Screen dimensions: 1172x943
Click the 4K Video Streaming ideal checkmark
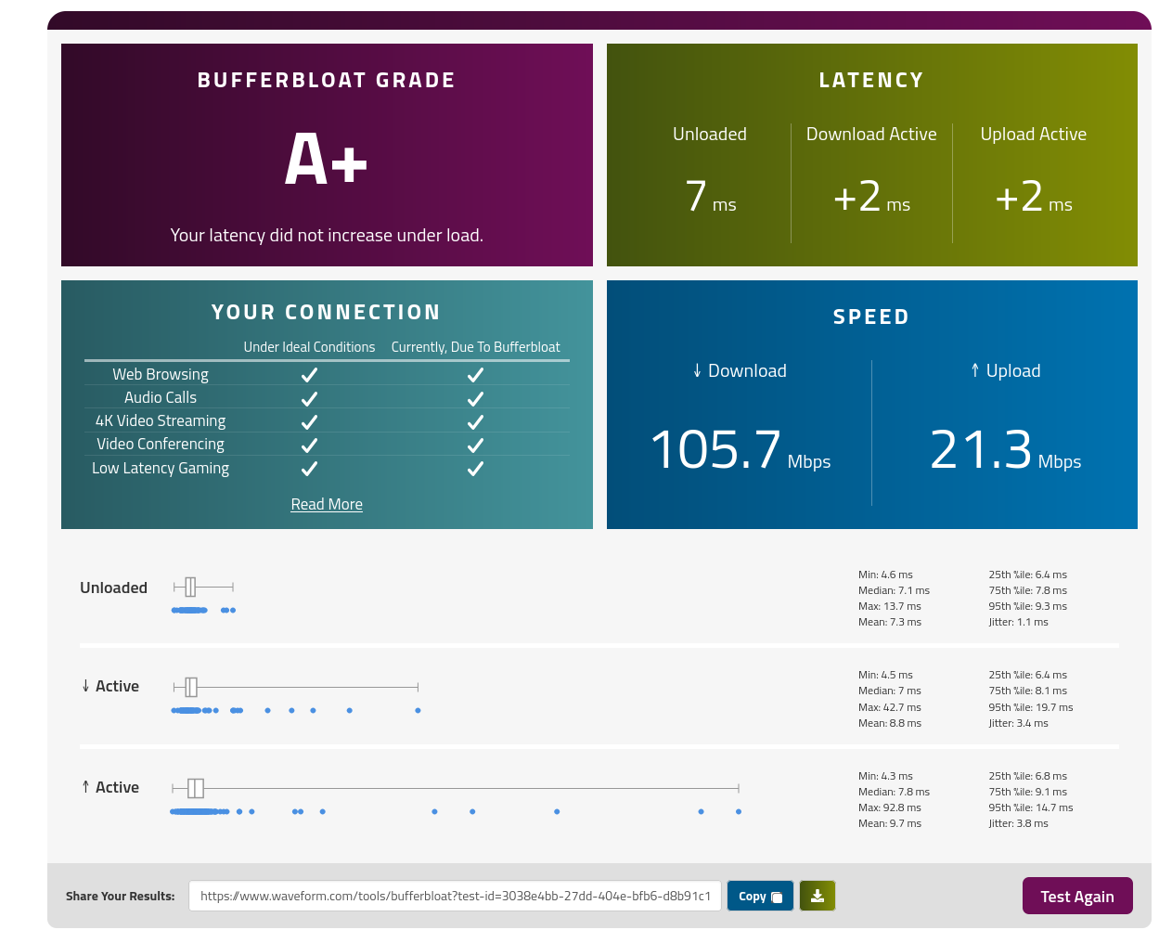pyautogui.click(x=309, y=421)
